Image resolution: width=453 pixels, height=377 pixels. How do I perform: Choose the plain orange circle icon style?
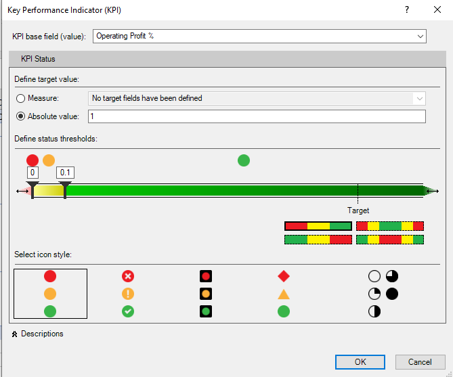[50, 294]
